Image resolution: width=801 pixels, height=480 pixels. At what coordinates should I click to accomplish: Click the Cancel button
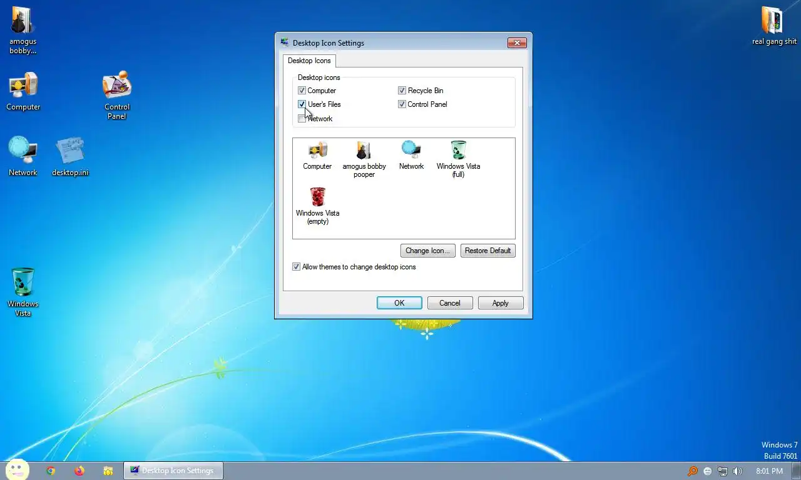click(x=450, y=303)
